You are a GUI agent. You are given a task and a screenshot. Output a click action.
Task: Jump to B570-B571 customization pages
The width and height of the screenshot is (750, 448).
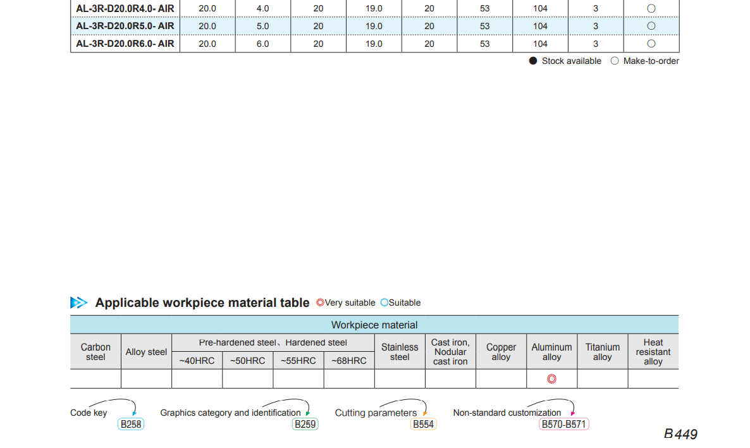click(564, 425)
